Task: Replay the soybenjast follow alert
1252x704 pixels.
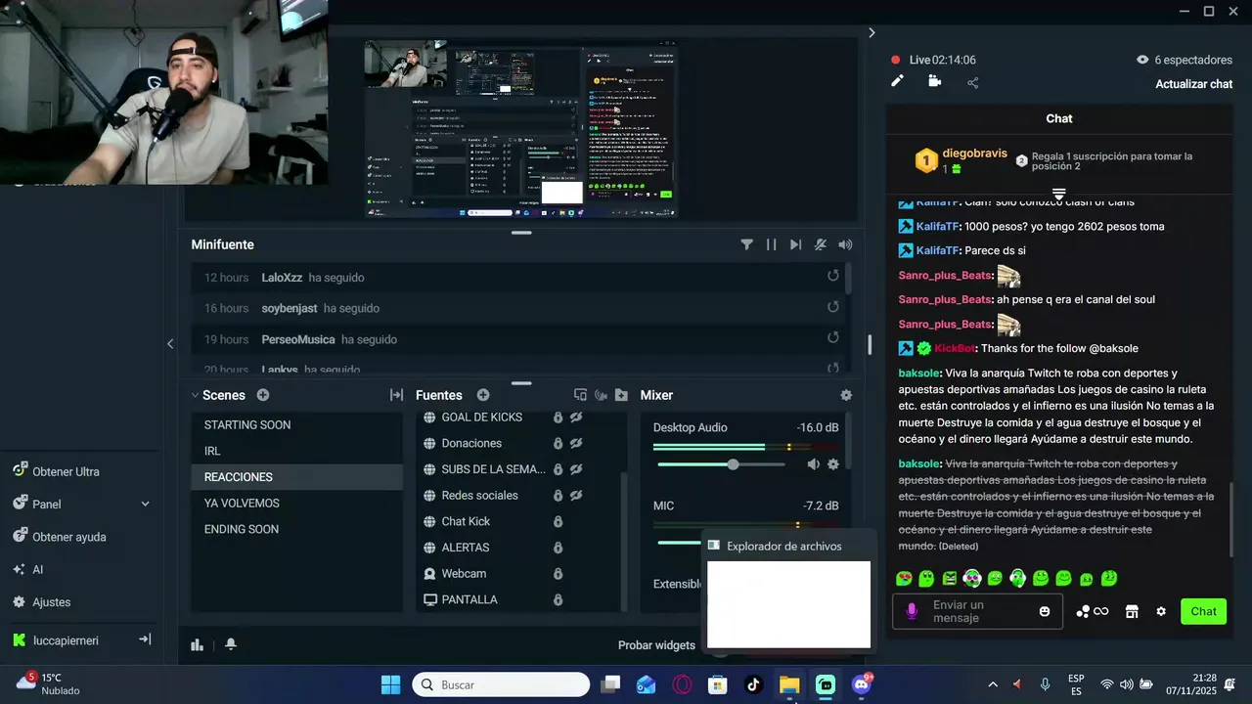Action: point(833,307)
